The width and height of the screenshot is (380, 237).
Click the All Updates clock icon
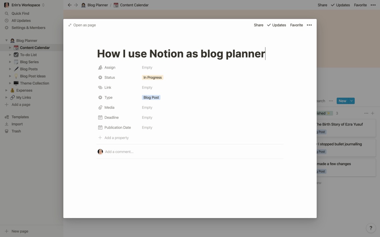(x=7, y=21)
